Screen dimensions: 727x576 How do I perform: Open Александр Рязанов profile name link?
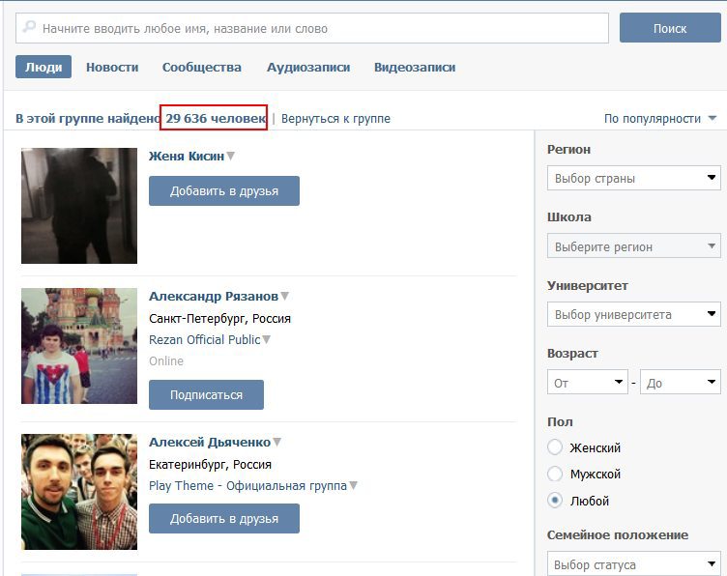[x=214, y=296]
